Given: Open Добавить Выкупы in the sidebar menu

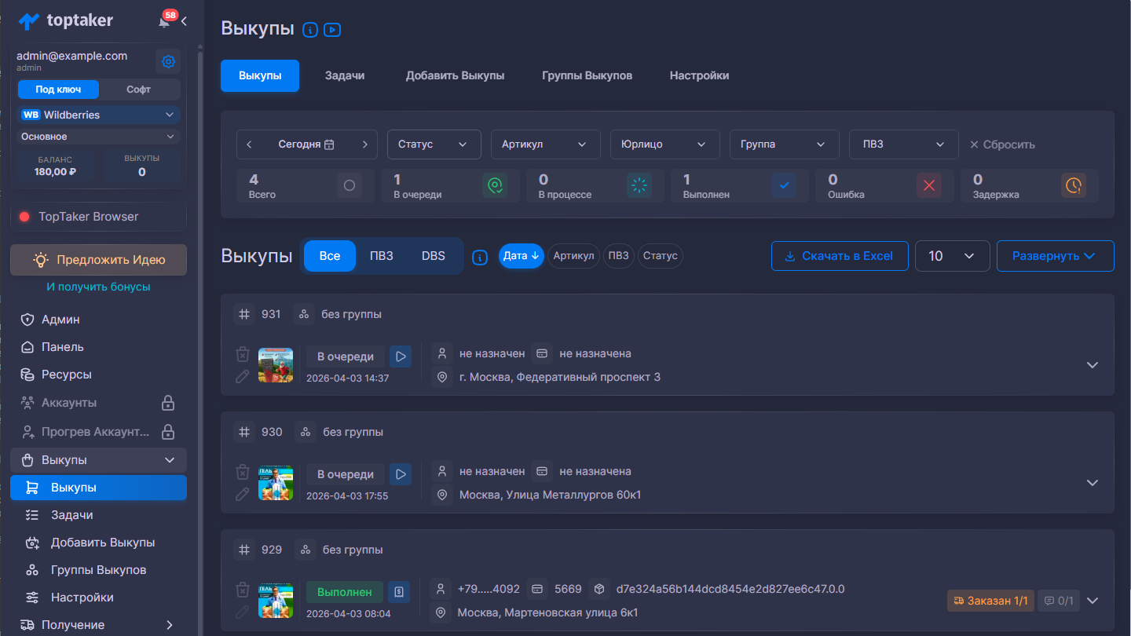Looking at the screenshot, I should pyautogui.click(x=102, y=543).
